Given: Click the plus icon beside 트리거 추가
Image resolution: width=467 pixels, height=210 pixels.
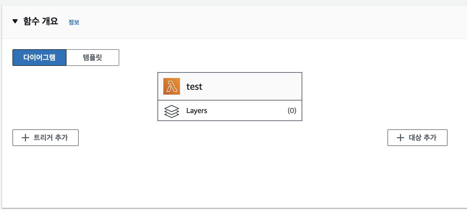Looking at the screenshot, I should click(25, 138).
